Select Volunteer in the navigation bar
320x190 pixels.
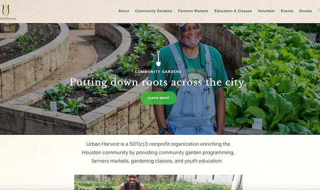(266, 11)
